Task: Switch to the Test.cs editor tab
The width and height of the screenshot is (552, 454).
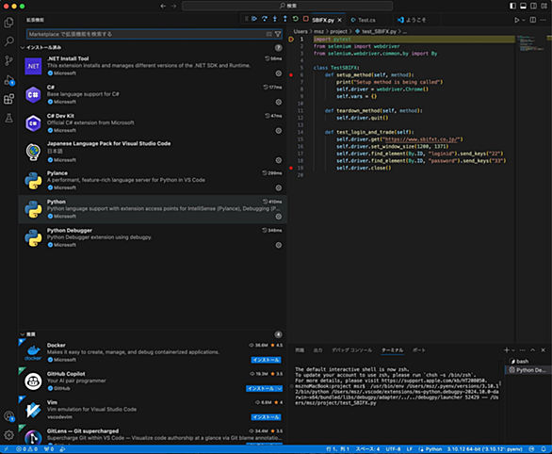Action: pos(366,20)
